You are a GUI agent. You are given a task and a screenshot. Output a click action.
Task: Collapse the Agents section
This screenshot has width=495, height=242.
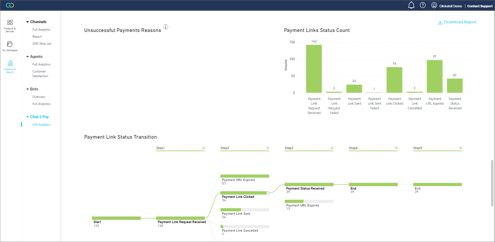point(28,57)
